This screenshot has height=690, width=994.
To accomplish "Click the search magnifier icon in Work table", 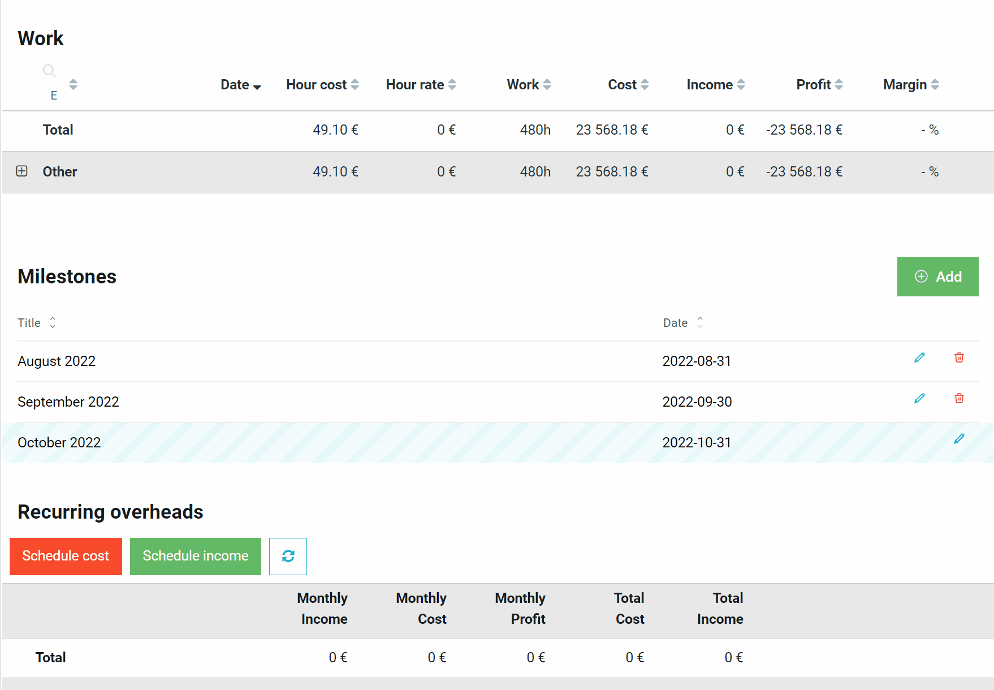I will (49, 71).
